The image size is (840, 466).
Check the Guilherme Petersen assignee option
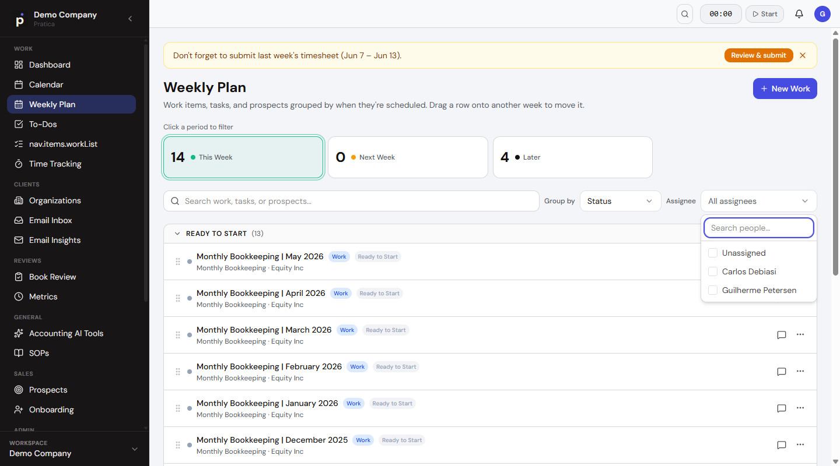[713, 290]
